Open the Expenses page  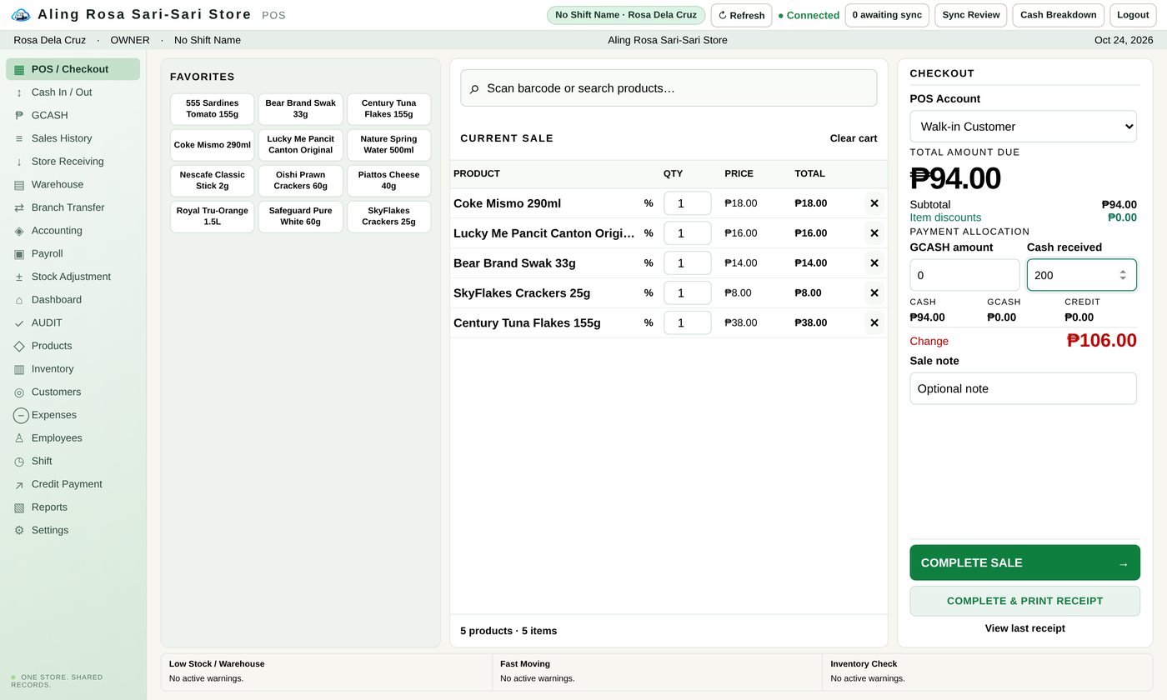coord(73,415)
